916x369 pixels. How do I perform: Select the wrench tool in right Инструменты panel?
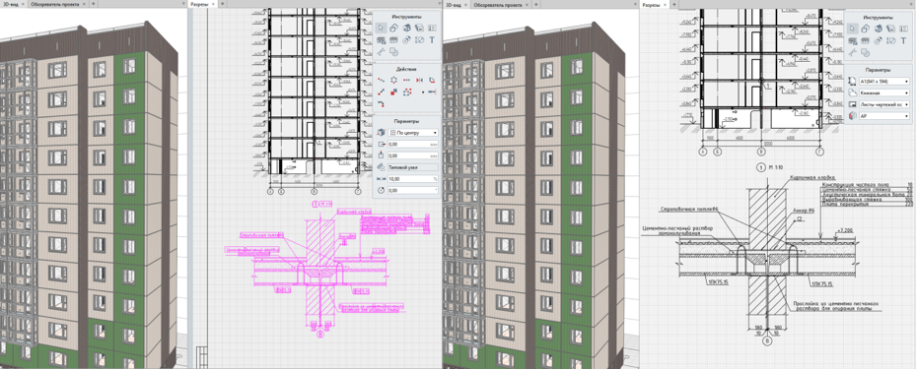(x=852, y=52)
